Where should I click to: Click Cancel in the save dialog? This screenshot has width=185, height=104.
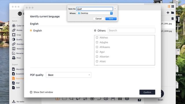(99, 18)
